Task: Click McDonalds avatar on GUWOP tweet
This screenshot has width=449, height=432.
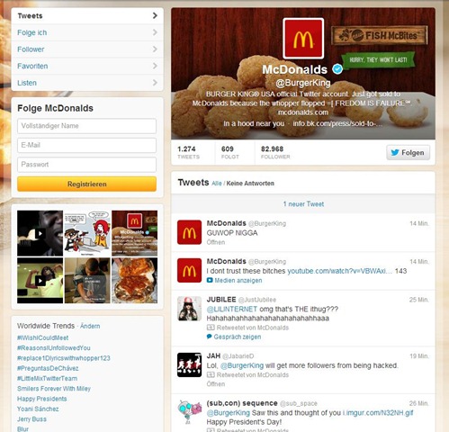Action: (x=189, y=232)
